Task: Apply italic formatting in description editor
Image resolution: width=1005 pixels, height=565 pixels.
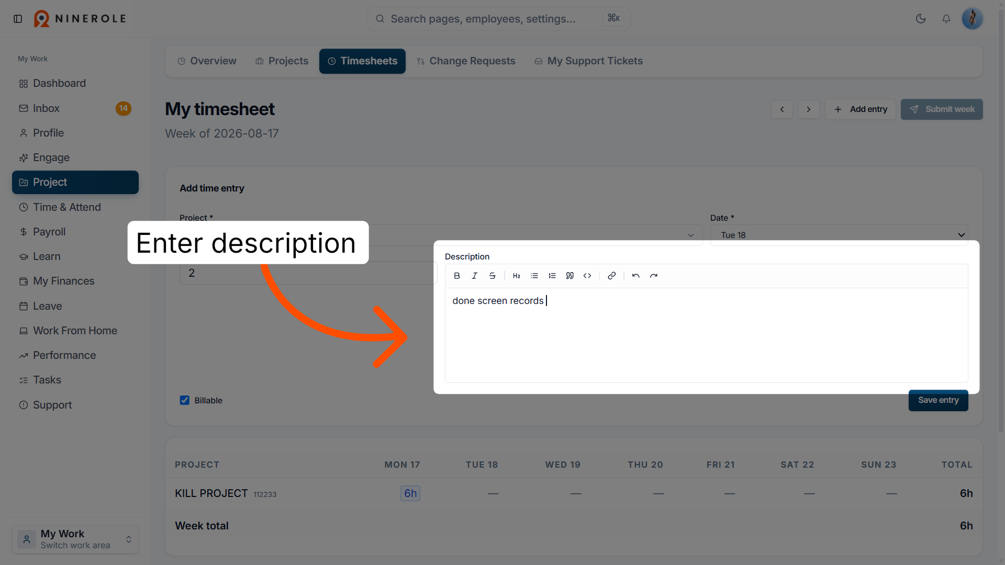Action: (475, 276)
